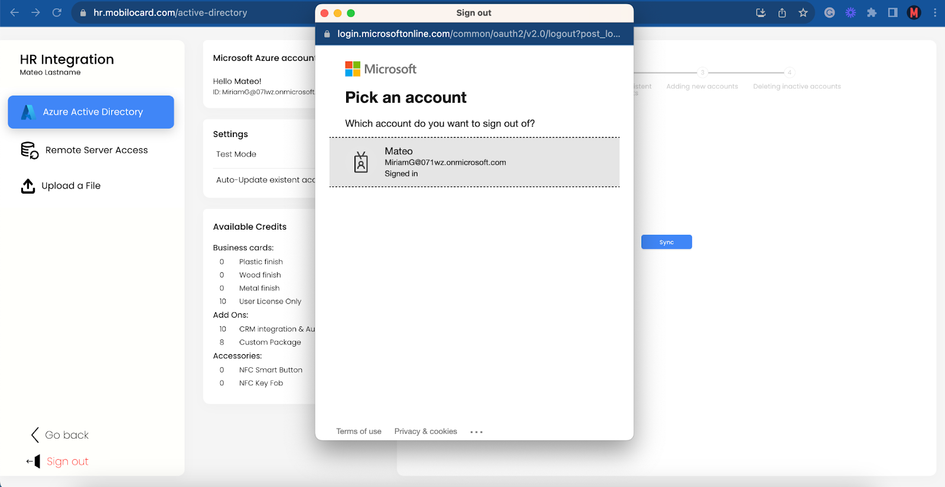Image resolution: width=945 pixels, height=487 pixels.
Task: Click the footer ellipsis more options
Action: coord(477,432)
